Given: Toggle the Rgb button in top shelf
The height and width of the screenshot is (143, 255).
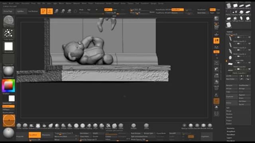Looking at the screenshot, I should [89, 10].
